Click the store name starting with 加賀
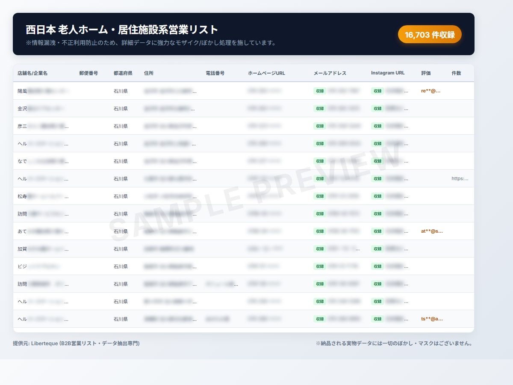 [x=43, y=249]
